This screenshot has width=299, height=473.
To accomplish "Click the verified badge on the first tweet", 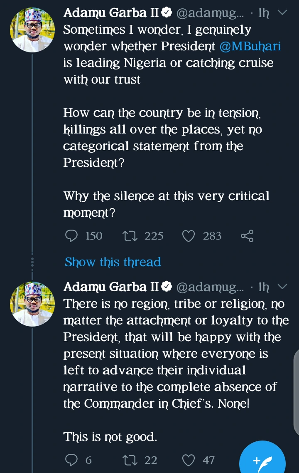I will tap(167, 13).
